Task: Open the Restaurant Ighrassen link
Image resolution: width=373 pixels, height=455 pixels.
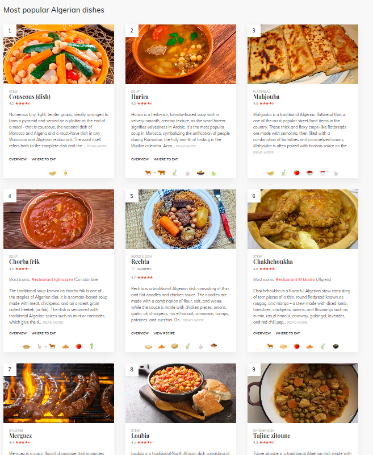Action: (52, 279)
